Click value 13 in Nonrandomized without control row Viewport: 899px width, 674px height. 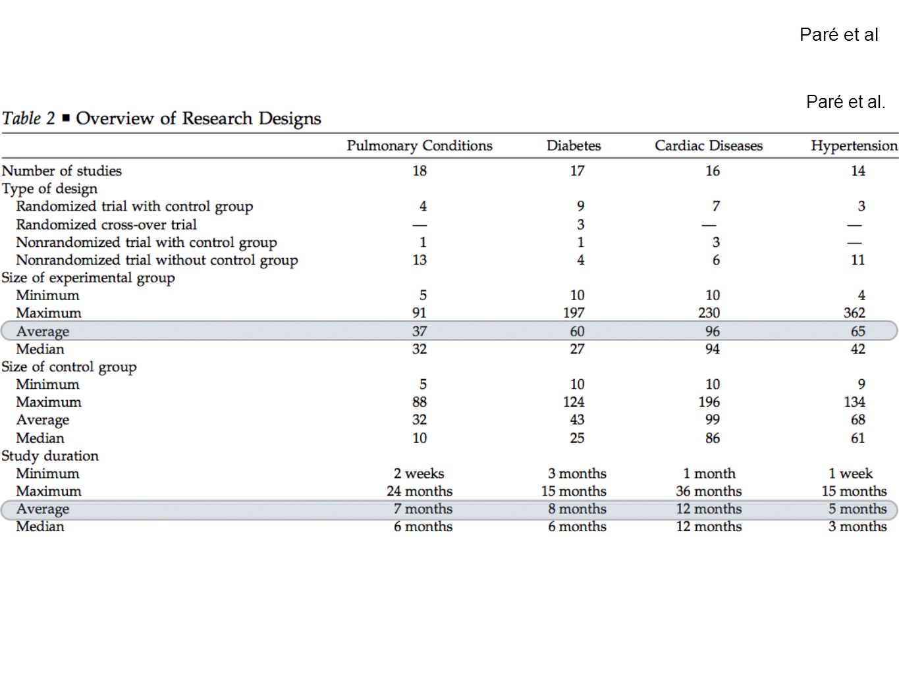tap(420, 260)
